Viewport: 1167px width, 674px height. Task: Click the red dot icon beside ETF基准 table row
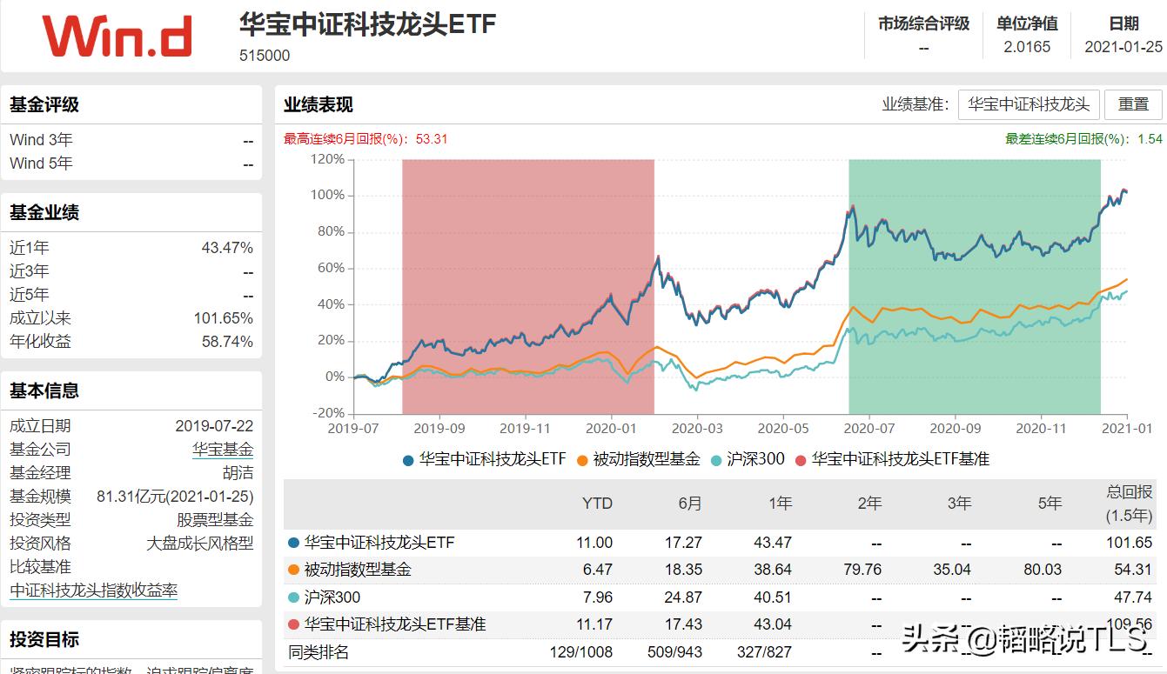293,625
